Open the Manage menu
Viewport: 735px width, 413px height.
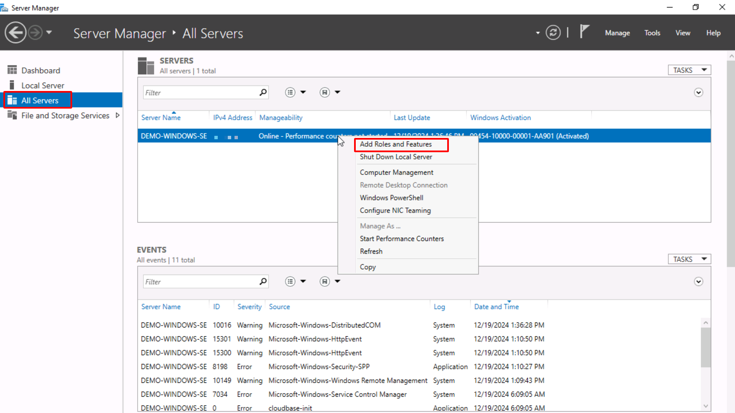617,33
